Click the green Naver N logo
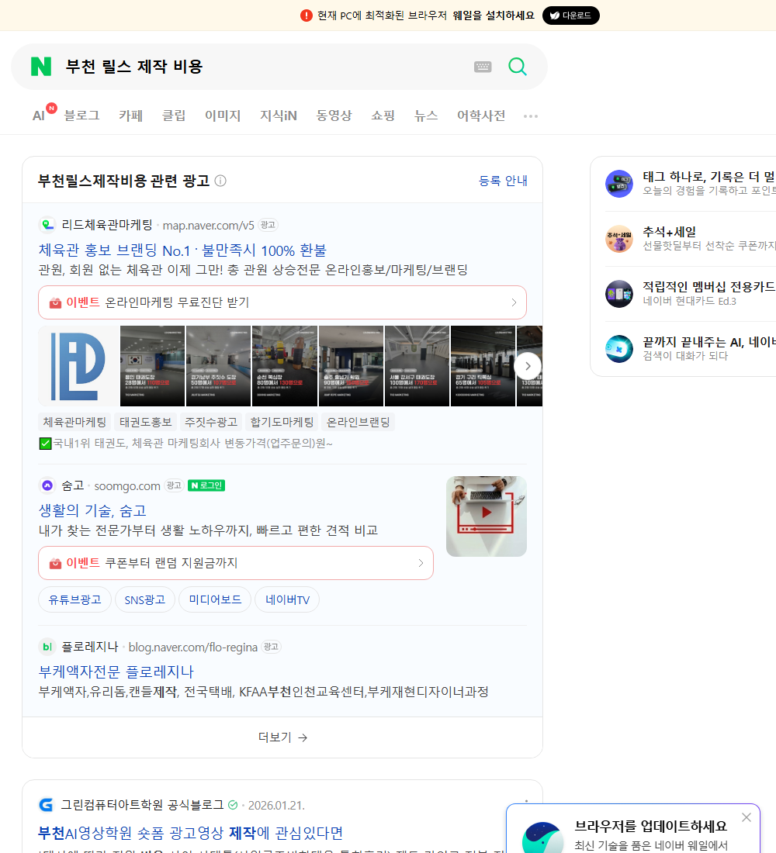776x853 pixels. (x=41, y=67)
